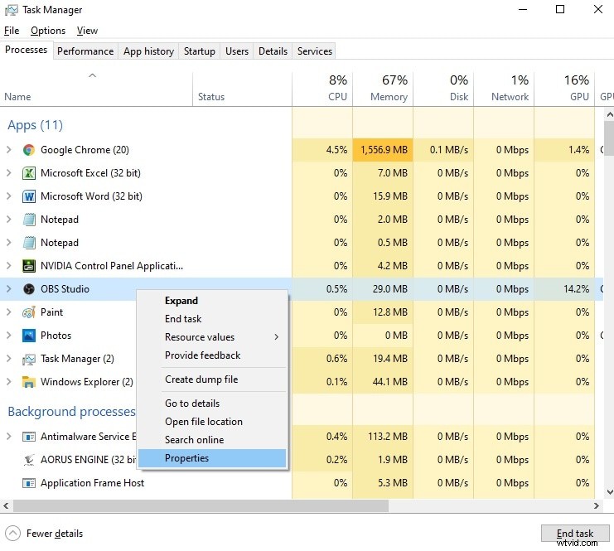Click the Microsoft Excel icon
614x551 pixels.
tap(28, 173)
